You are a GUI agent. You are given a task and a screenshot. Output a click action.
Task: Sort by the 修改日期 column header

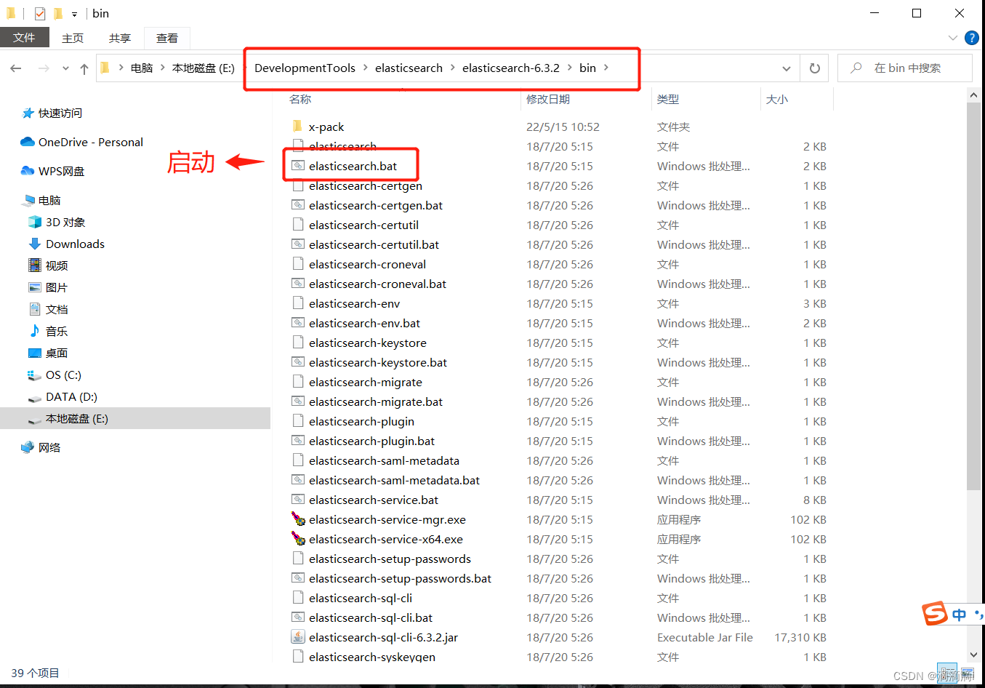pos(548,100)
